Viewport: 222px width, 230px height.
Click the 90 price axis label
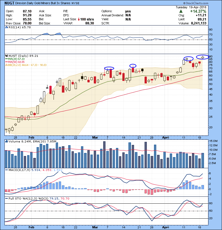coord(211,57)
